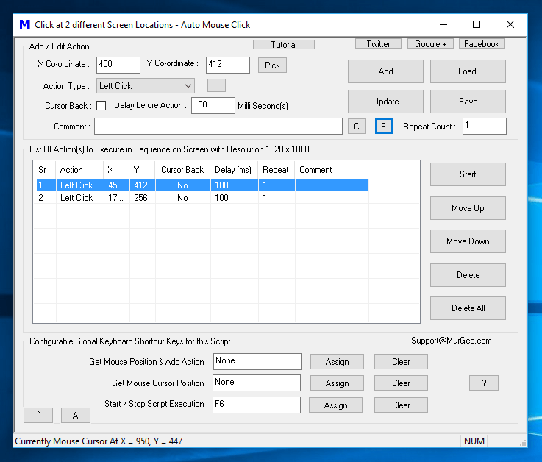Click the A button at bottom left
This screenshot has width=542, height=462.
click(x=76, y=415)
